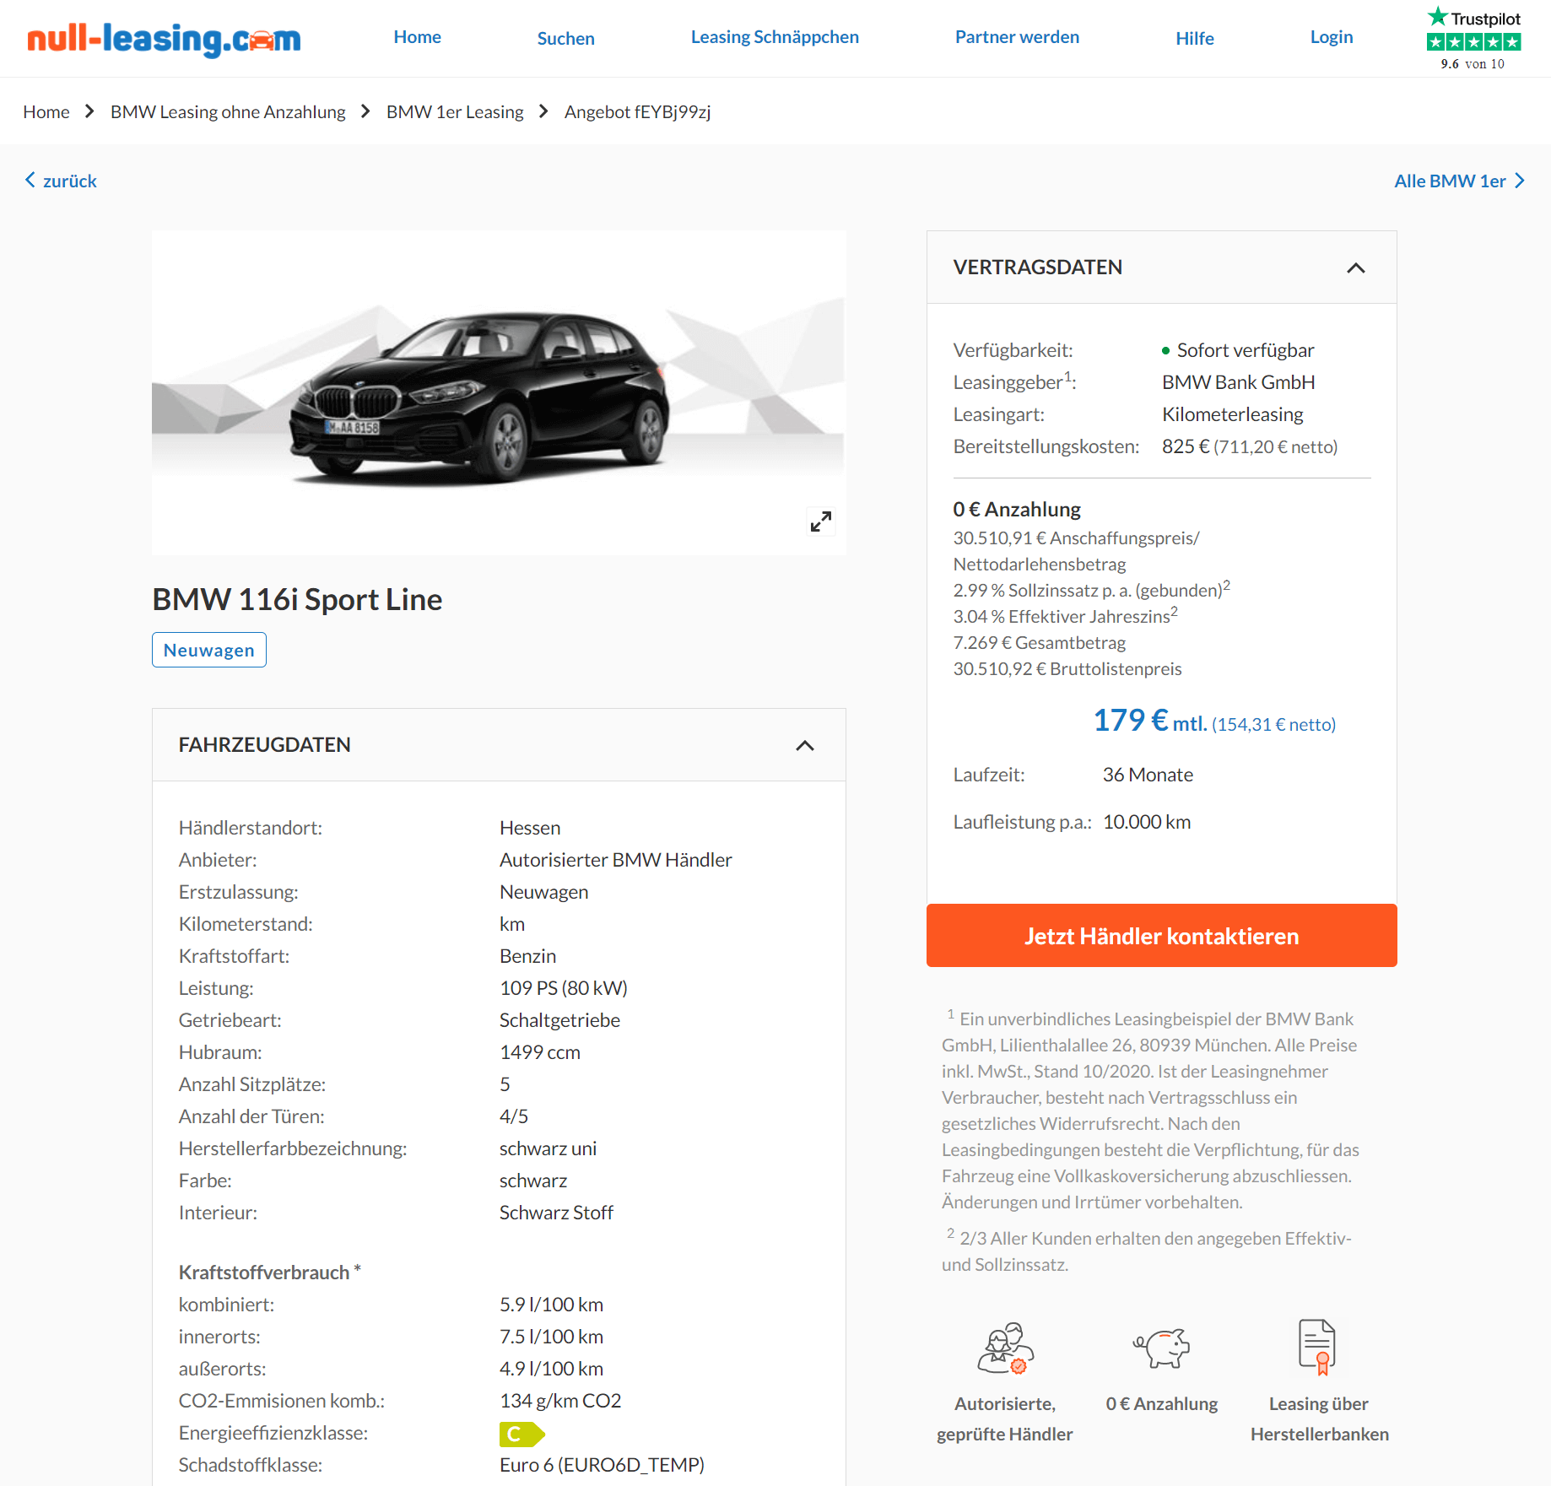Open the Trustpilot rating badge

[1473, 39]
